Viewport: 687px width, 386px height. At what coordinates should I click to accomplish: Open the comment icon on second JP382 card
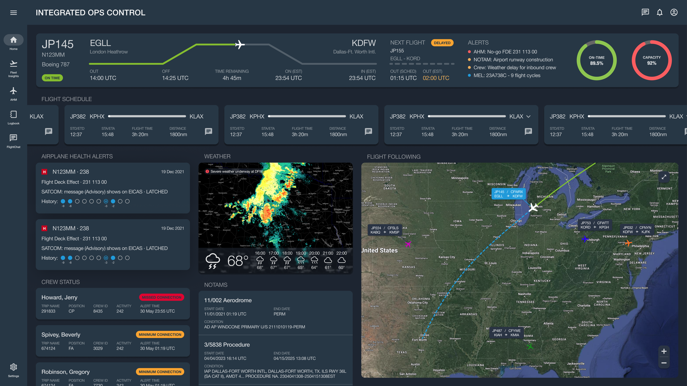pos(368,131)
